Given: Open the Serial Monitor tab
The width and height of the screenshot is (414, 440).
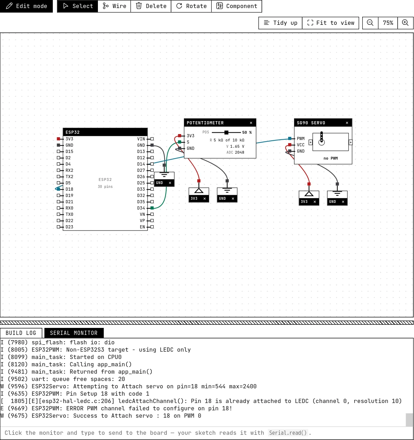Looking at the screenshot, I should tap(74, 333).
